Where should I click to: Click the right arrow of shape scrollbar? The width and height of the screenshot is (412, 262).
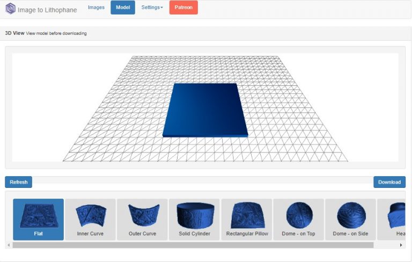click(x=401, y=245)
